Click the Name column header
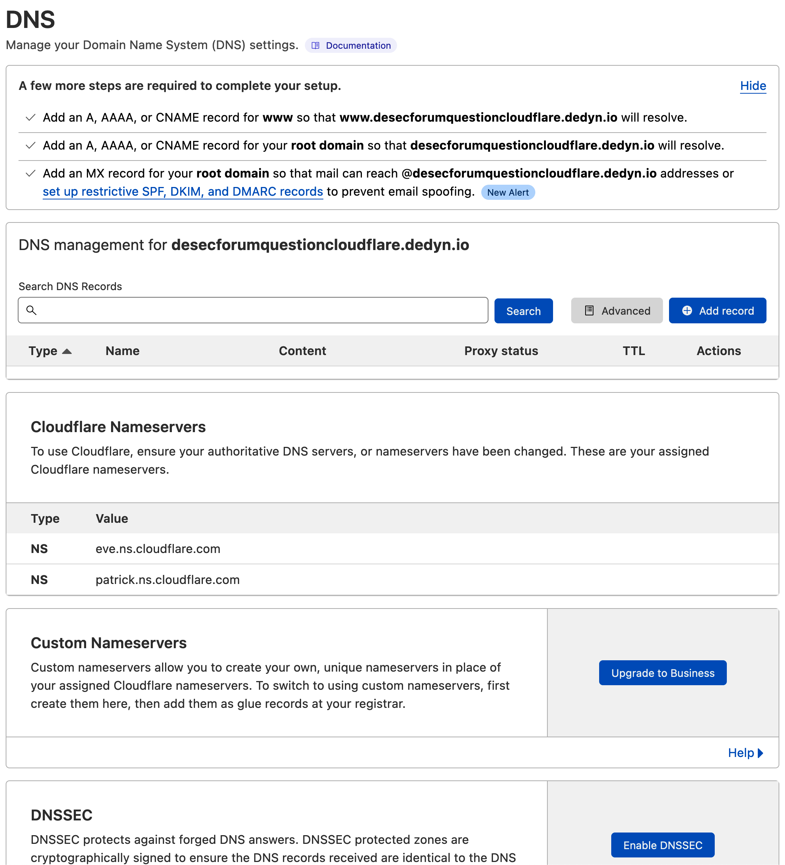Viewport: 785px width, 865px height. (x=123, y=351)
